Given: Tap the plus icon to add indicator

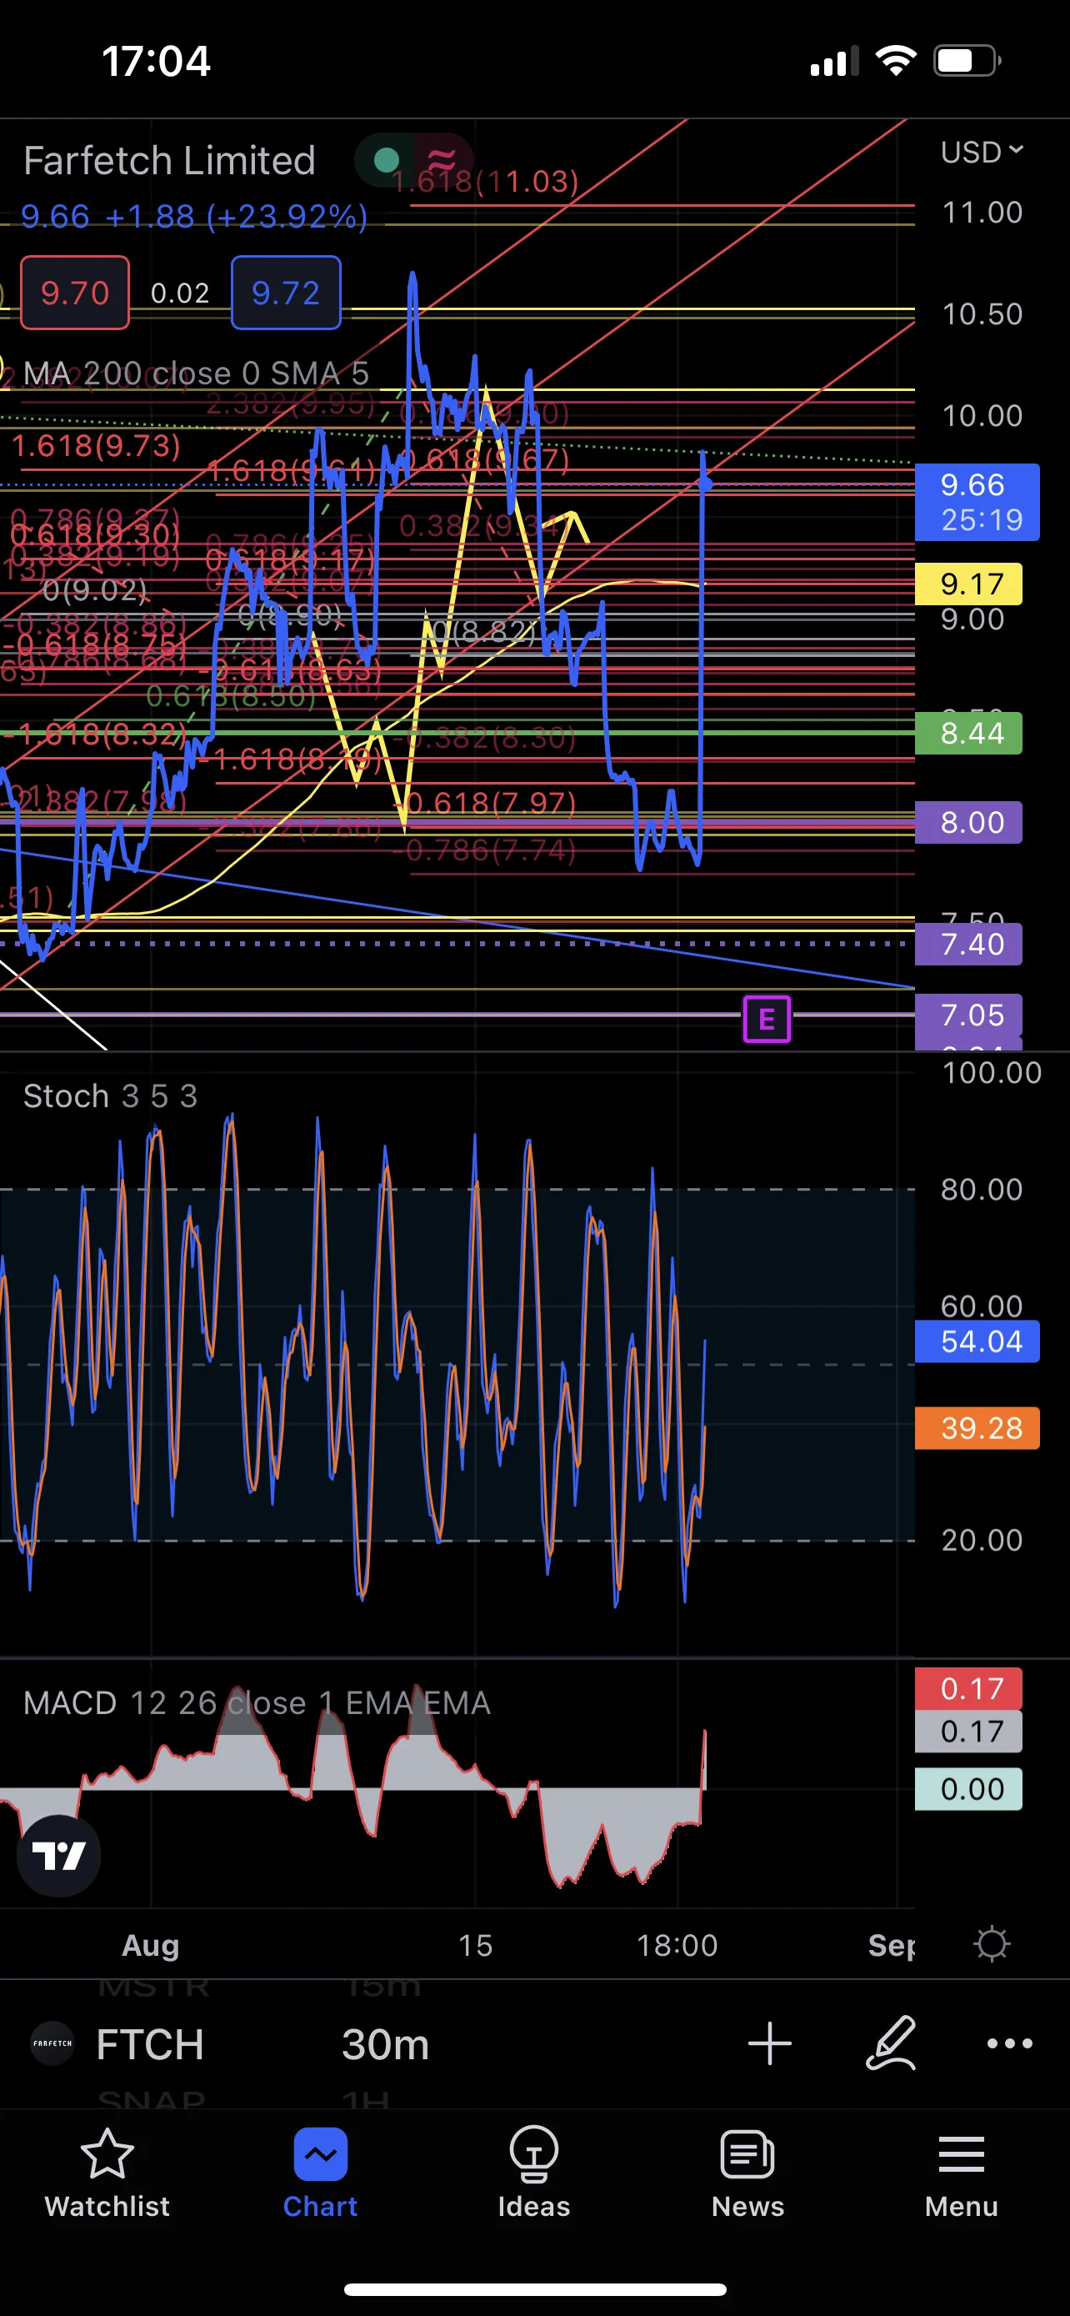Looking at the screenshot, I should 770,2043.
